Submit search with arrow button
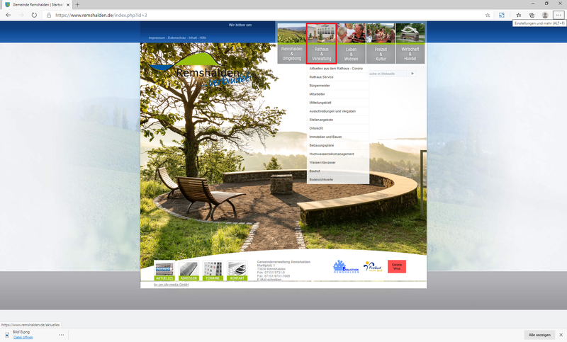Viewport: 567px width, 342px height. point(412,74)
